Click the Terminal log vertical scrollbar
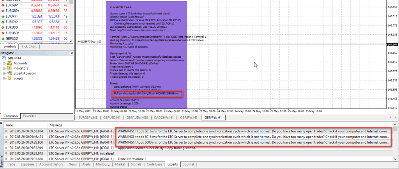The image size is (399, 169). pos(395,142)
